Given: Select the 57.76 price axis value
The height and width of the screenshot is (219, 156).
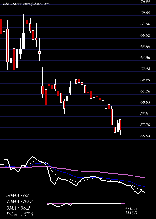Looking at the screenshot, I should click(x=145, y=125).
